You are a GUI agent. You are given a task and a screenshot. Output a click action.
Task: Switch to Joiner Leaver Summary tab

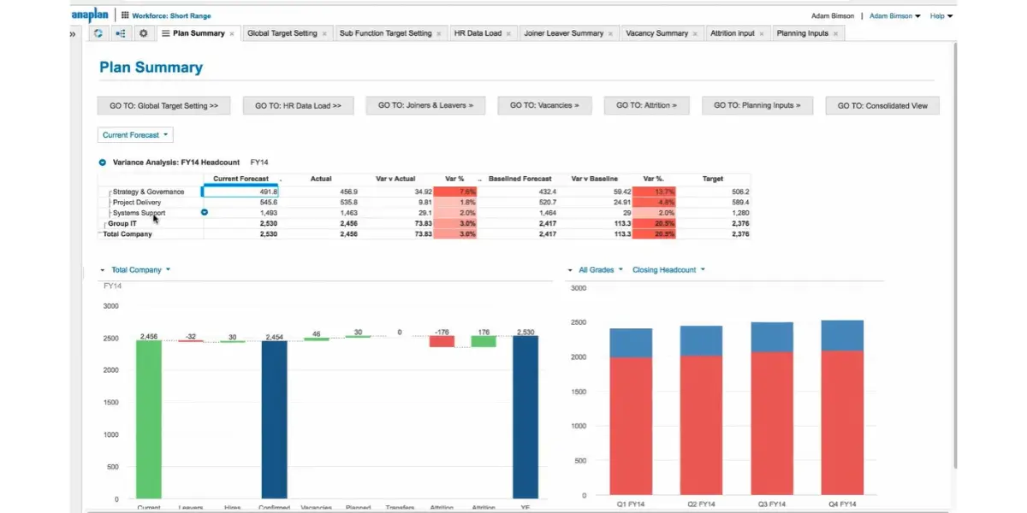point(564,33)
